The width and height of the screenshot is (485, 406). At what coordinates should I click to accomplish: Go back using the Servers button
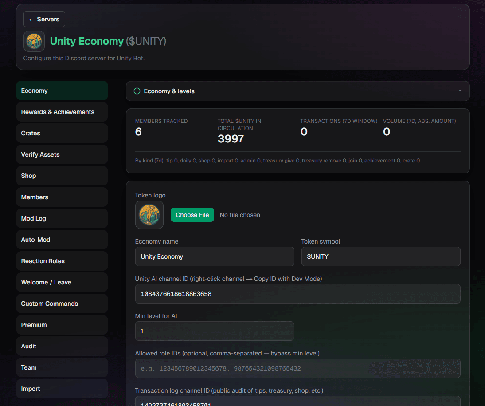pyautogui.click(x=44, y=19)
